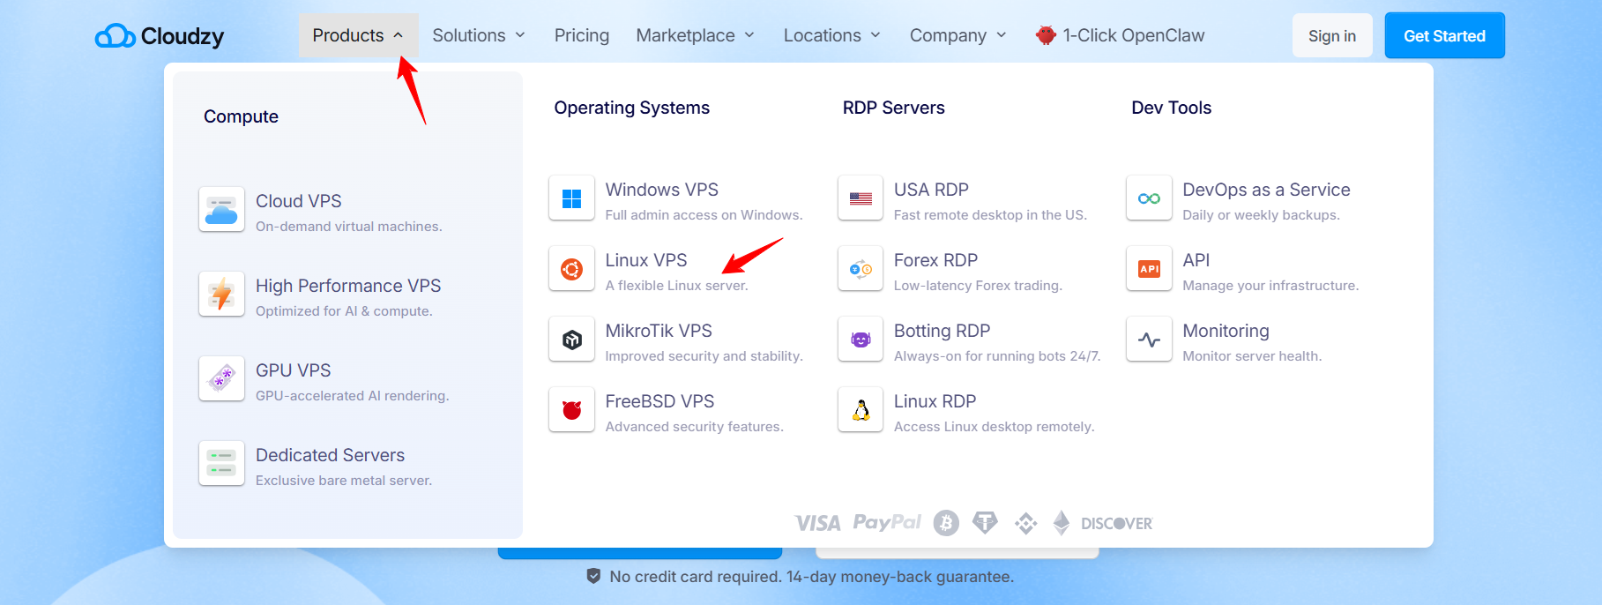Click the Cloud VPS cloud icon

coord(221,210)
